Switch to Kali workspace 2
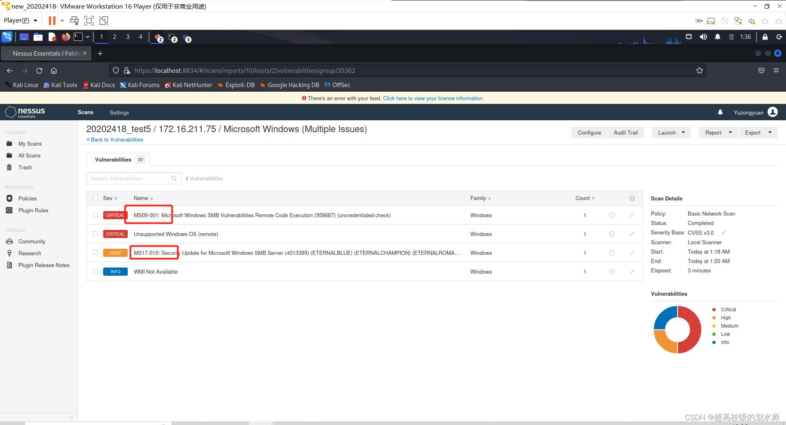 115,37
